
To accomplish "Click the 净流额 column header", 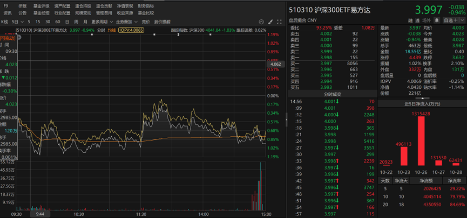I will pos(426,180).
